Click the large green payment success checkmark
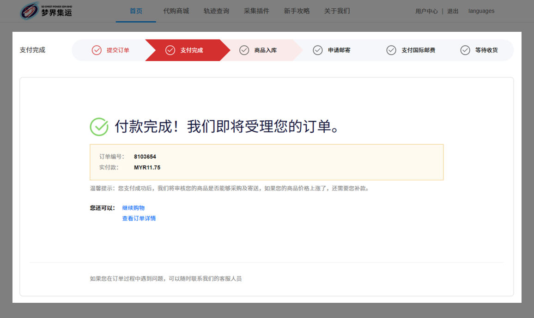534x318 pixels. pyautogui.click(x=99, y=127)
